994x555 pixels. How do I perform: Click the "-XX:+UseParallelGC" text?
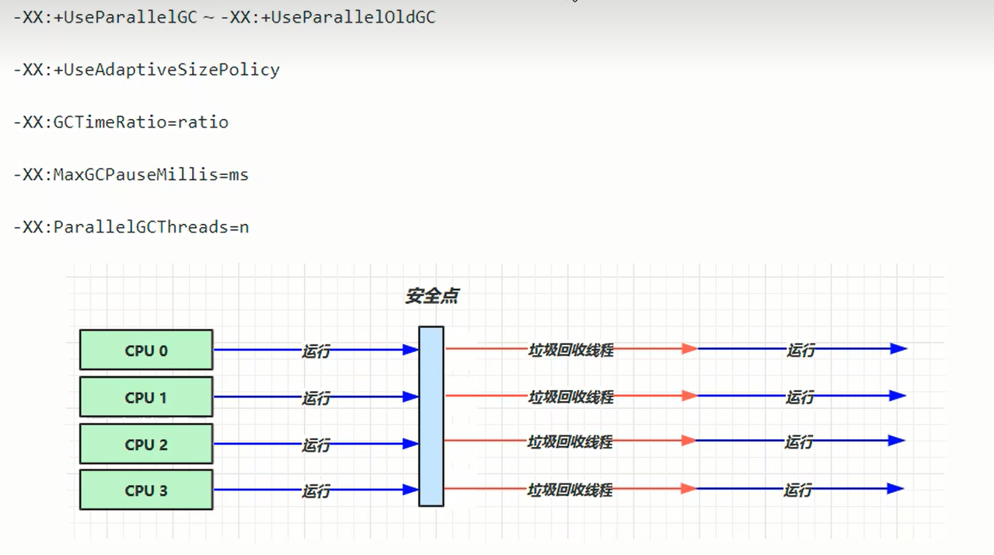point(106,17)
